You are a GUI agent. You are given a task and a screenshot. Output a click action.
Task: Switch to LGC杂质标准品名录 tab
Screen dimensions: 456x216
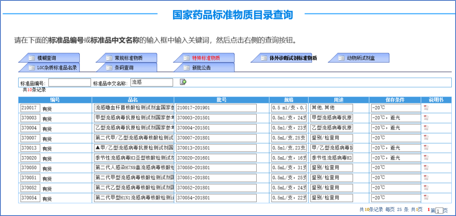(49, 67)
